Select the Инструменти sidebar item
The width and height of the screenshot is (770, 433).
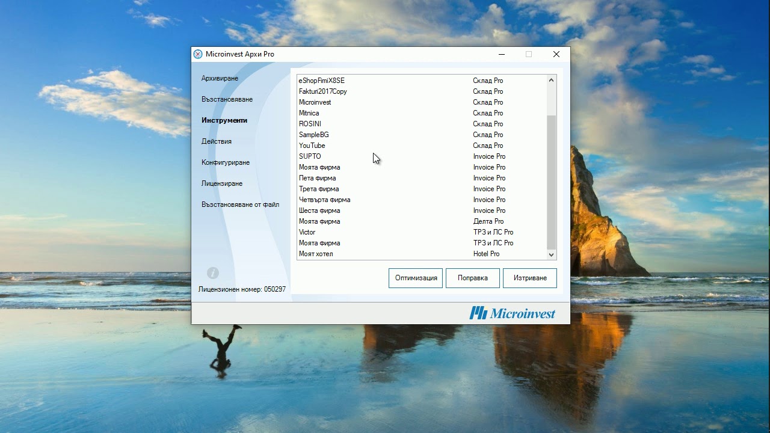click(224, 120)
